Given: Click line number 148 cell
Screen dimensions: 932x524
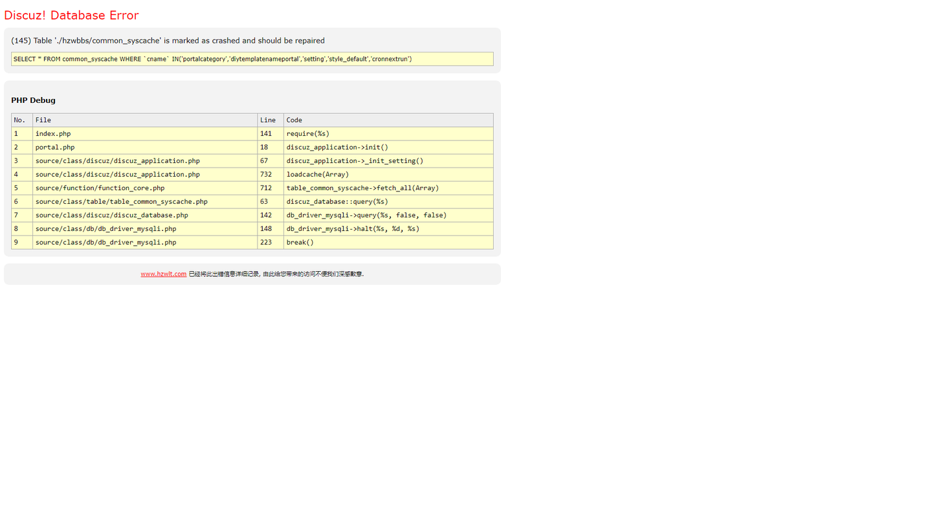Looking at the screenshot, I should 271,229.
